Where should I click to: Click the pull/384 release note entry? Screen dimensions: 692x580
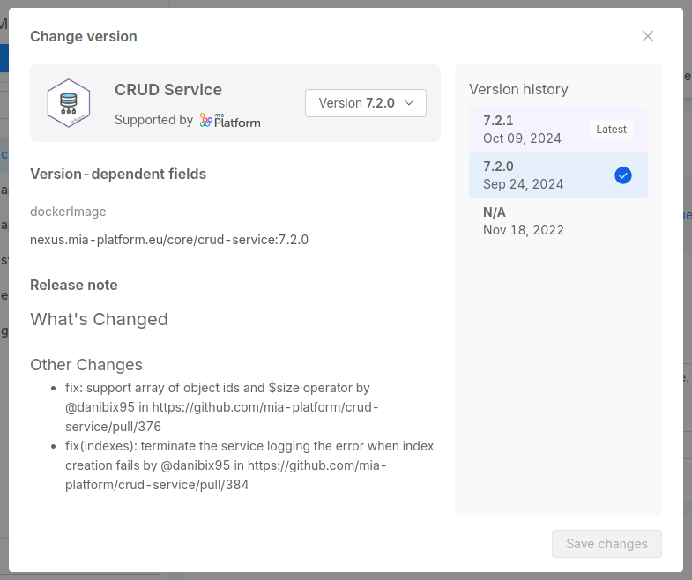(x=249, y=465)
